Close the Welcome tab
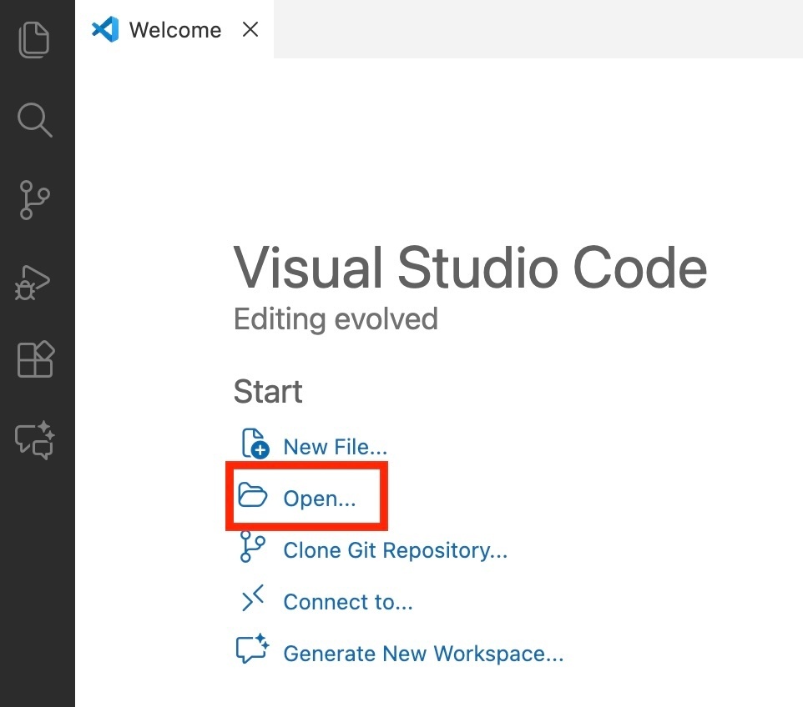This screenshot has width=803, height=707. click(250, 30)
